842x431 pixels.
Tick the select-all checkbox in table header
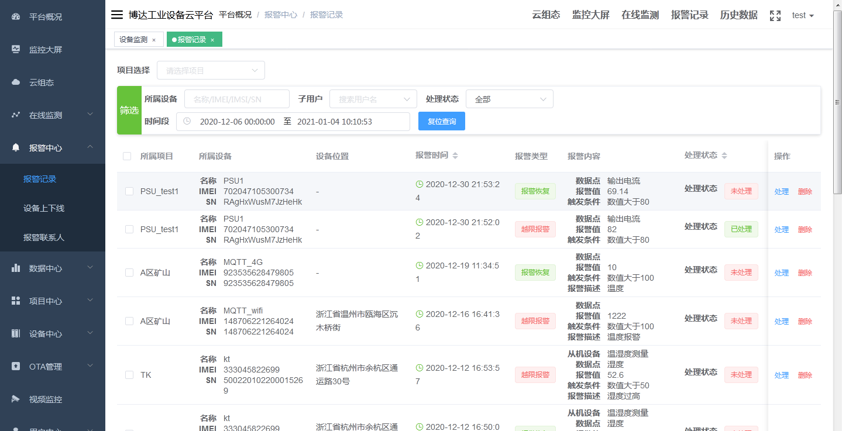pyautogui.click(x=127, y=156)
